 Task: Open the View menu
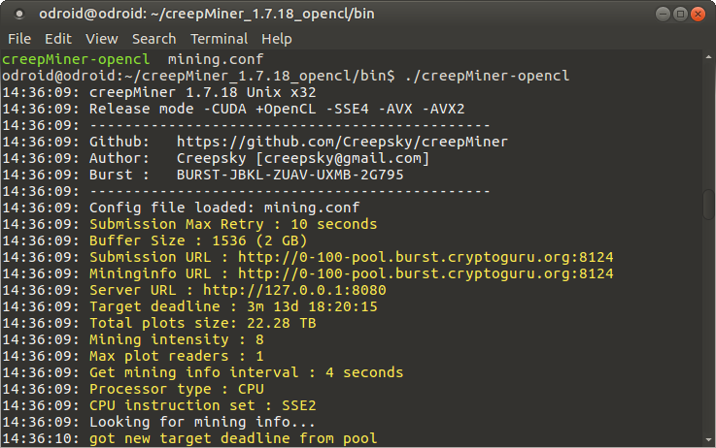(102, 39)
